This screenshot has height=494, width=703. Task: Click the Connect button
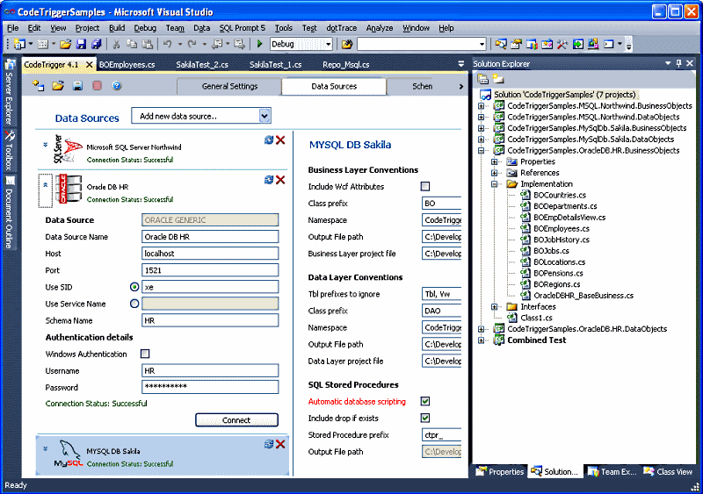236,420
